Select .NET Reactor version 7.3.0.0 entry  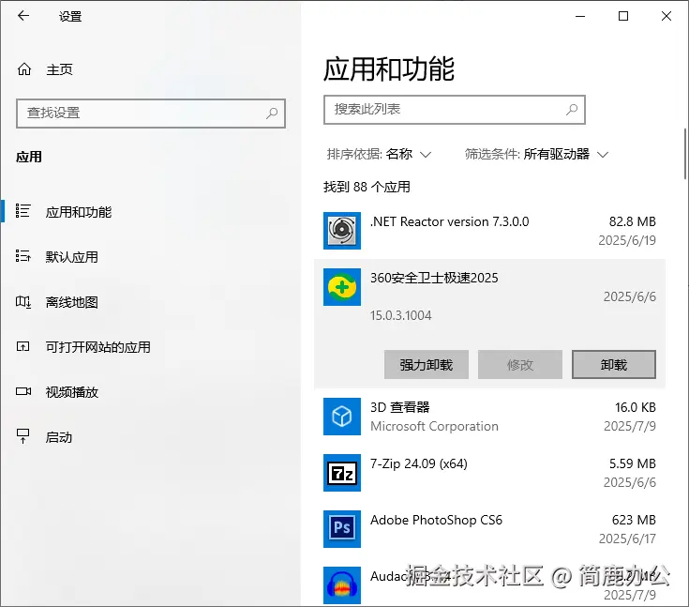[489, 231]
